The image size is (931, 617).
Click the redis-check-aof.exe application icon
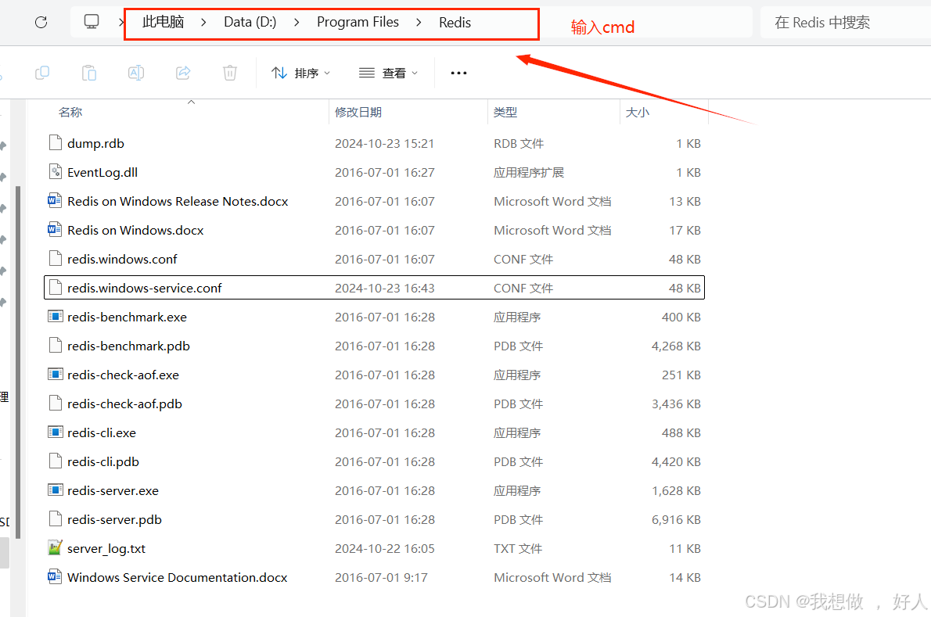pos(56,375)
